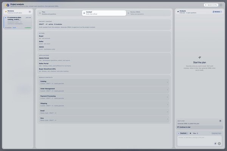Select the E-commerce plan version card
This screenshot has height=151, width=227.
(x=18, y=22)
